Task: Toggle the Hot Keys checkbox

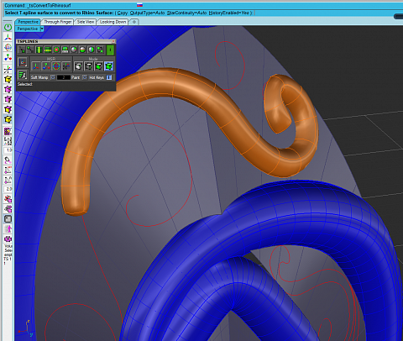Action: coord(109,77)
